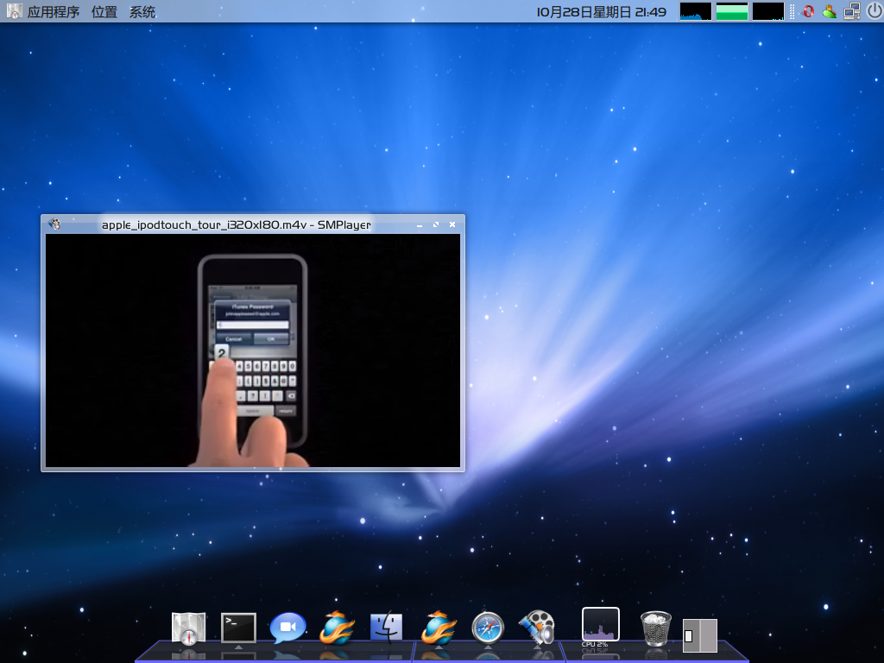This screenshot has height=663, width=884.
Task: Open the 位置 places menu
Action: tap(104, 11)
